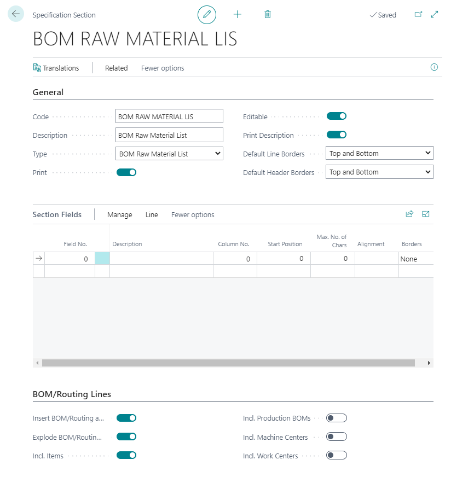Click the plus icon to create new
This screenshot has height=483, width=474.
238,14
